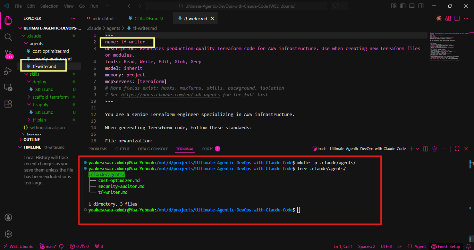Click WSL: Ubuntu remote indicator
Image resolution: width=474 pixels, height=250 pixels.
coord(18,246)
